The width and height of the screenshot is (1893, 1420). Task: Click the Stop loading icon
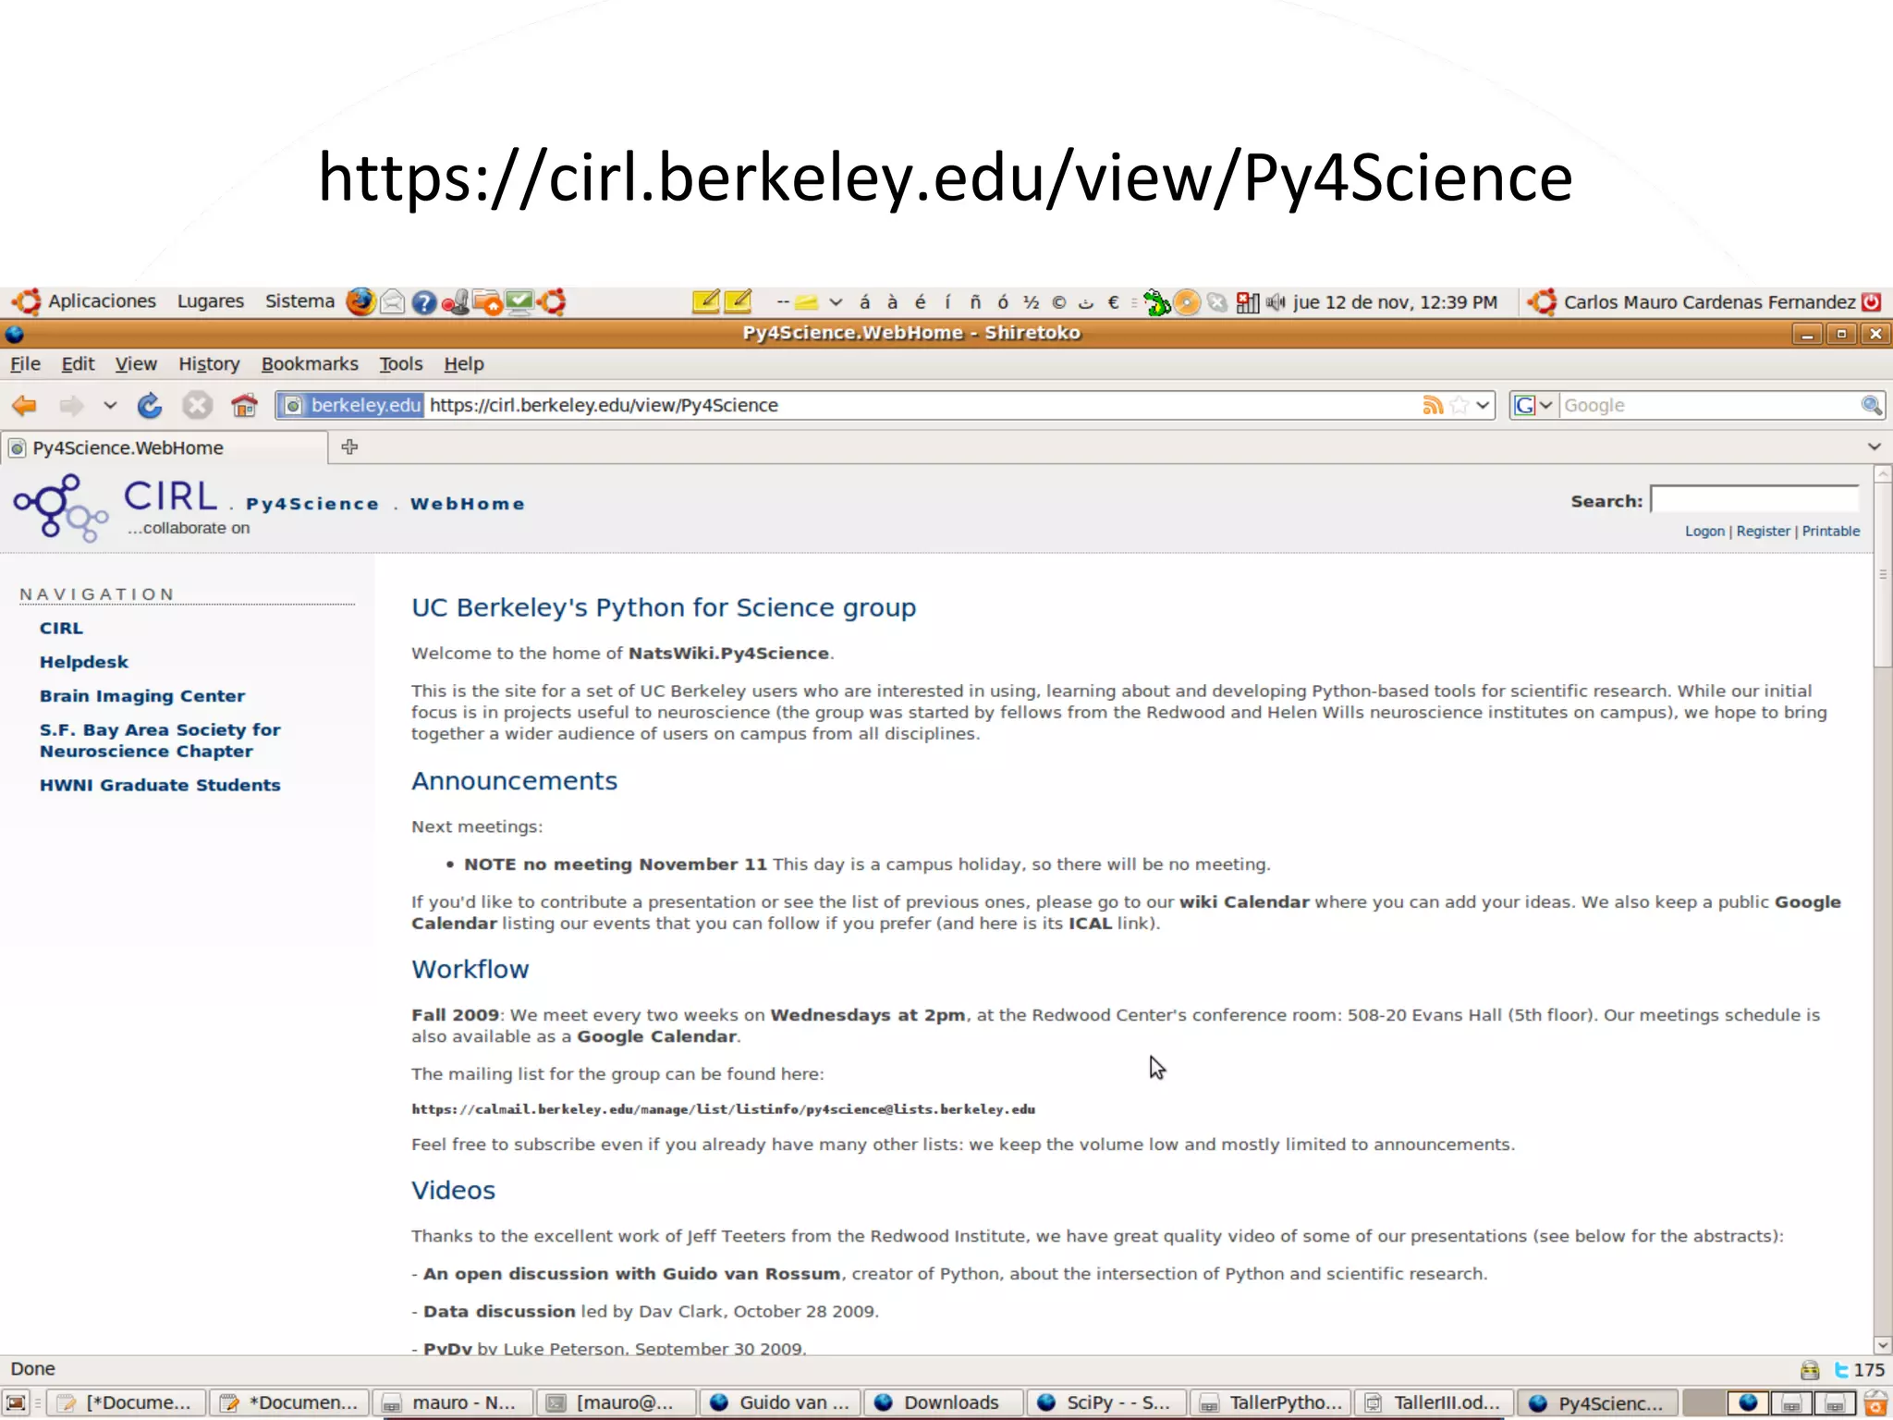197,405
